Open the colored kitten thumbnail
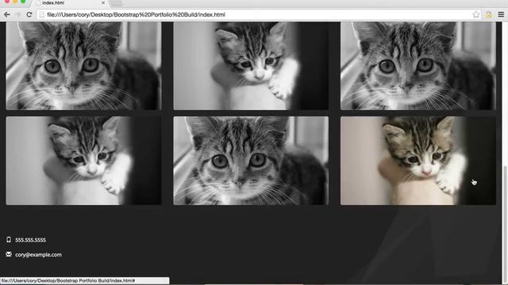 pos(418,161)
